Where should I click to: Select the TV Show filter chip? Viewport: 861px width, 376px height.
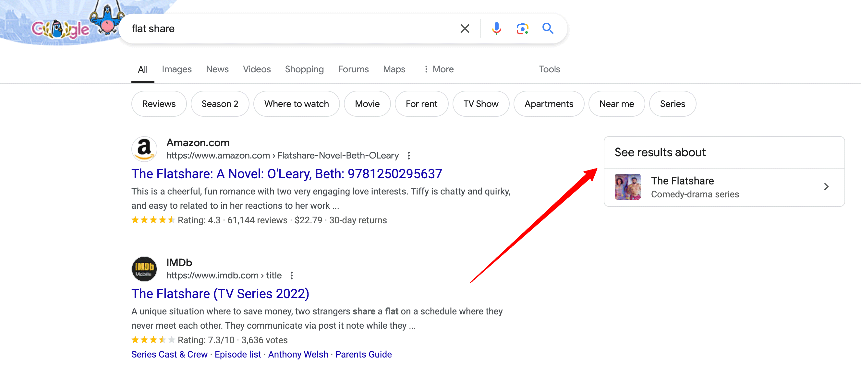[481, 103]
